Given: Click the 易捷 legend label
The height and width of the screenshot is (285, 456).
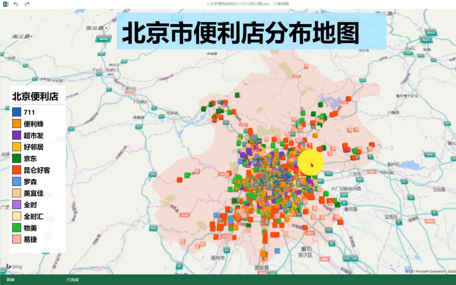Looking at the screenshot, I should [30, 240].
